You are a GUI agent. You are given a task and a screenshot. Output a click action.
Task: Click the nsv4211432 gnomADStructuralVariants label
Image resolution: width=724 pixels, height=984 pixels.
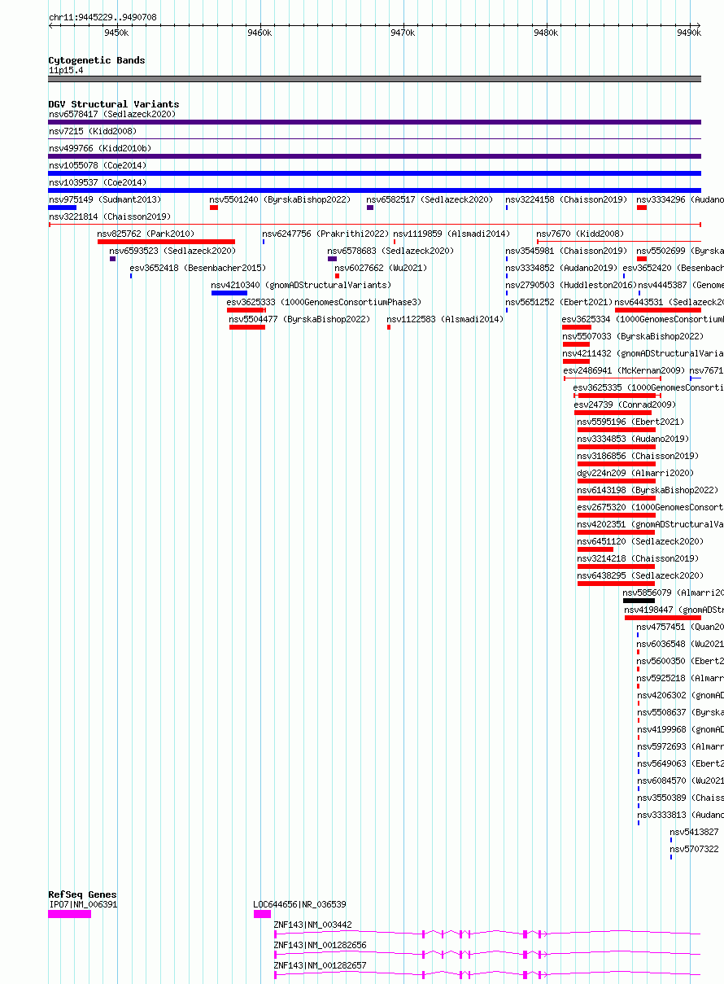coord(643,353)
